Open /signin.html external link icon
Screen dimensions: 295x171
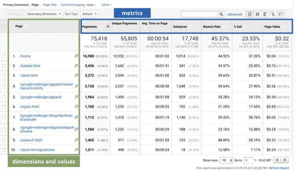(x=76, y=106)
